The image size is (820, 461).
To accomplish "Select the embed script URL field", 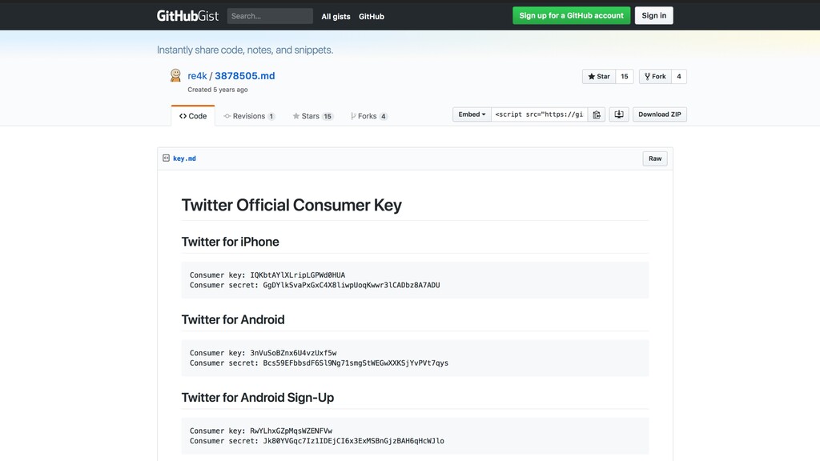I will [539, 114].
